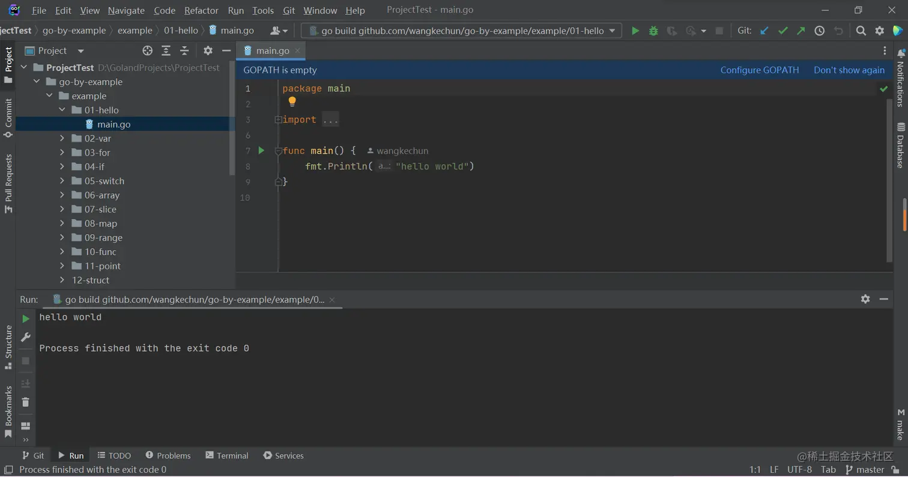Change LF line separator in status bar
The width and height of the screenshot is (908, 477).
774,470
